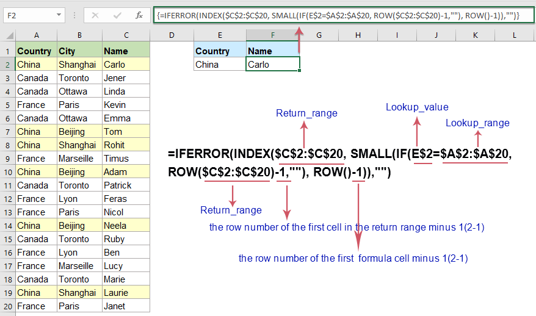Screen dimensions: 536x316
Task: Click the fill handle of cell F2
Action: tap(300, 70)
